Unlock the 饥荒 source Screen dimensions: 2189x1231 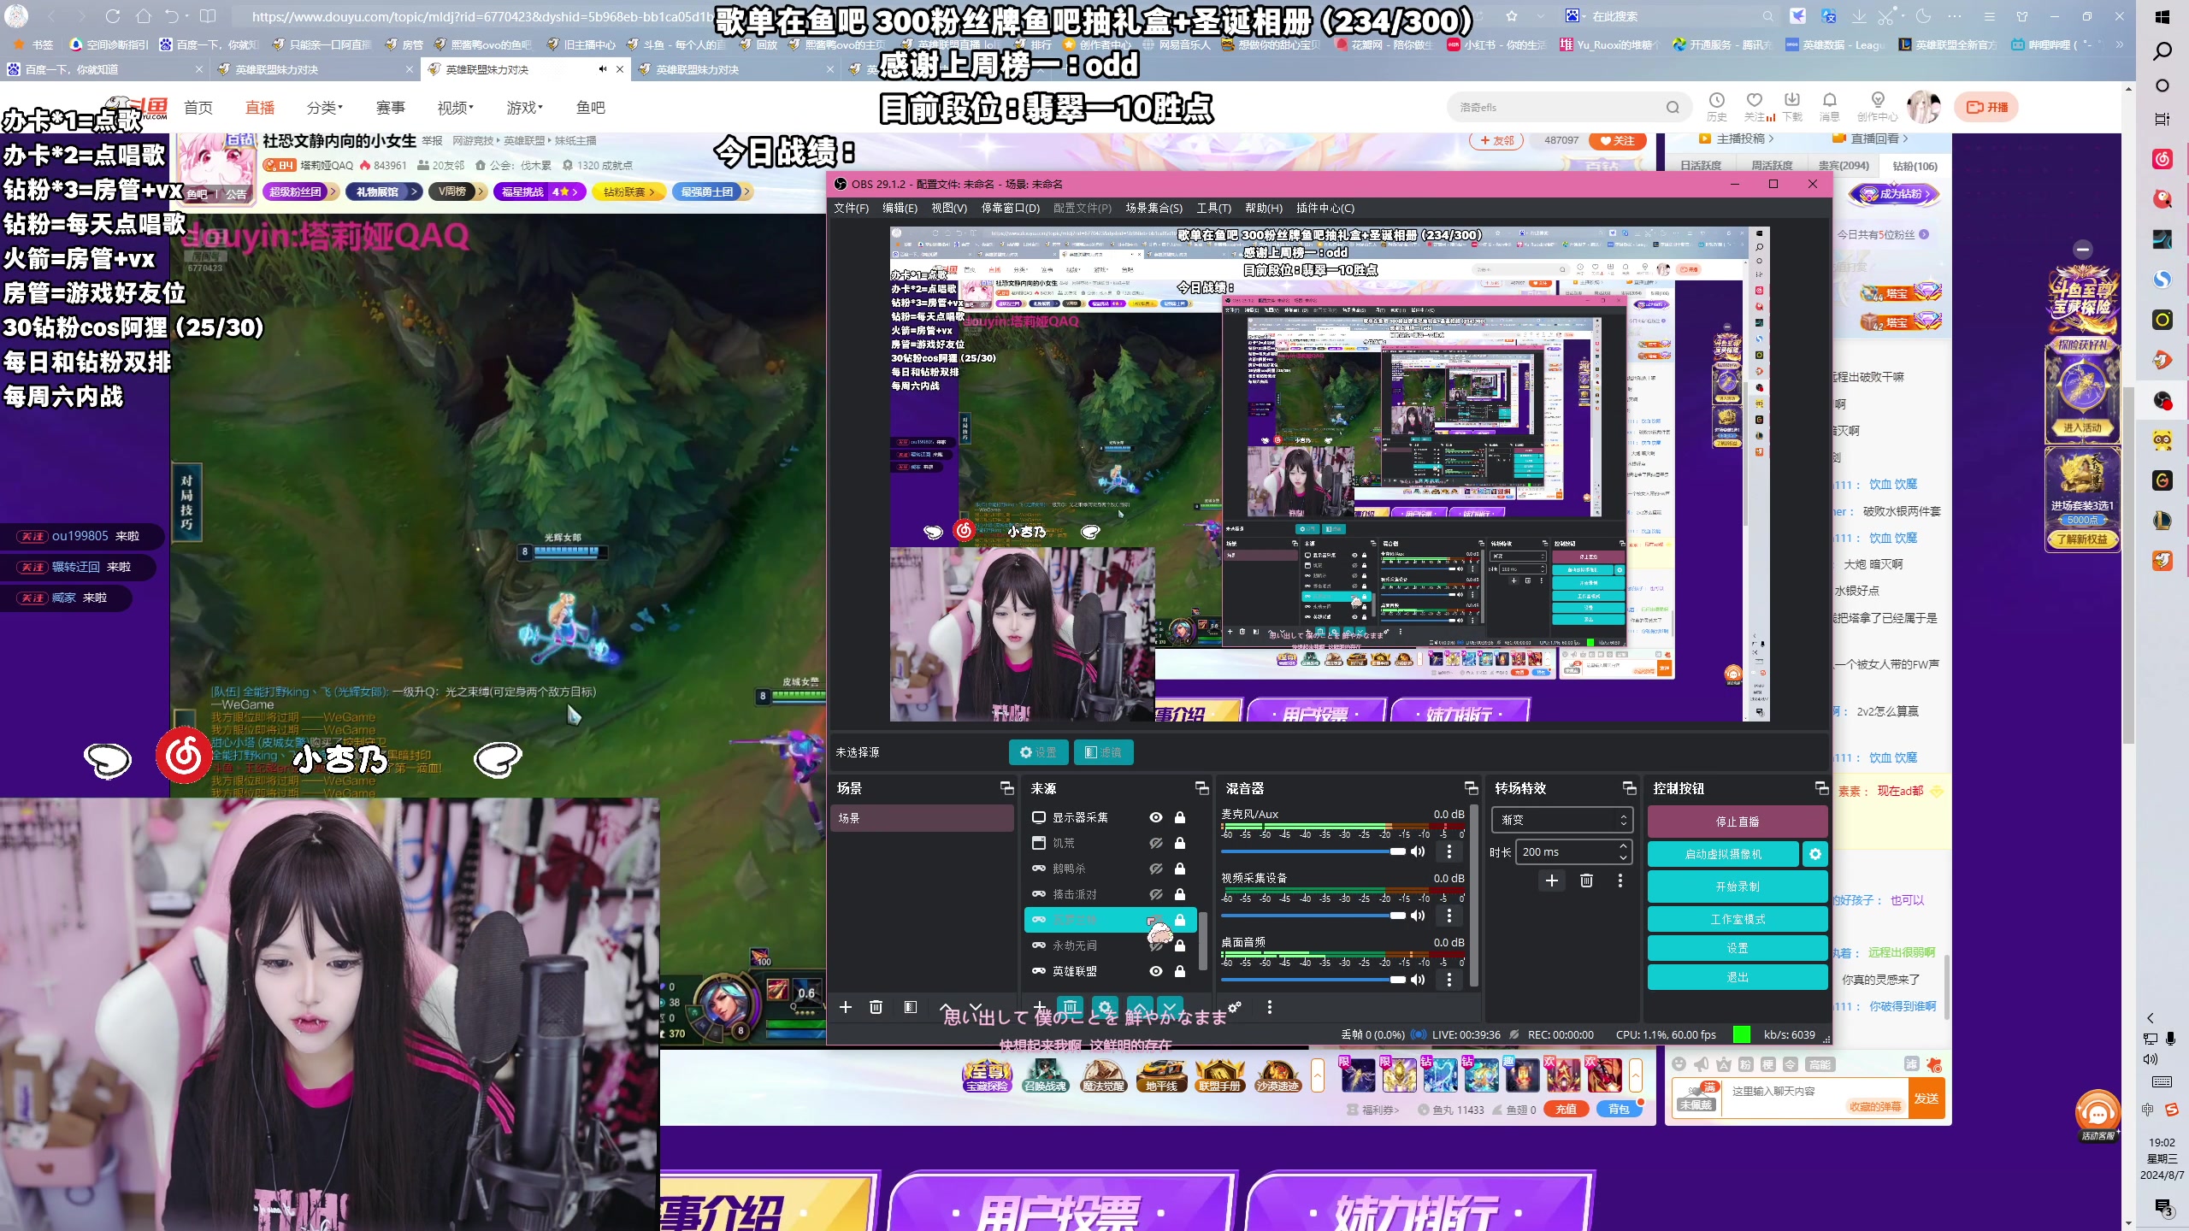(x=1180, y=843)
